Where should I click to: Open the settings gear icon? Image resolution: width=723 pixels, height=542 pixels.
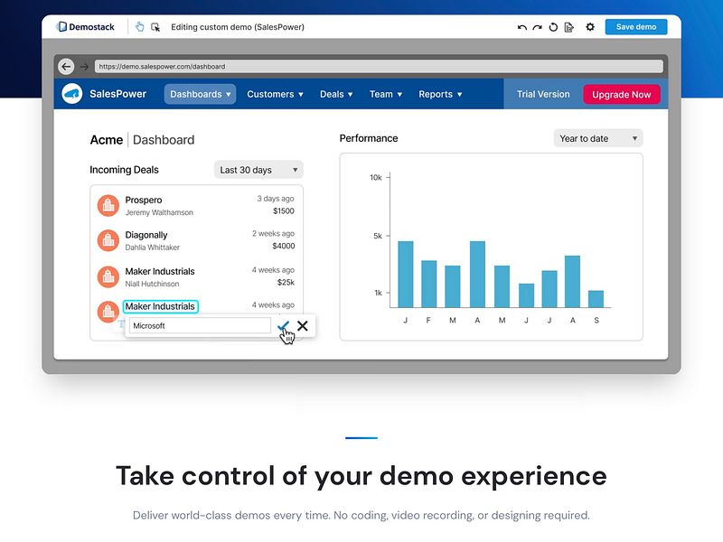coord(590,27)
